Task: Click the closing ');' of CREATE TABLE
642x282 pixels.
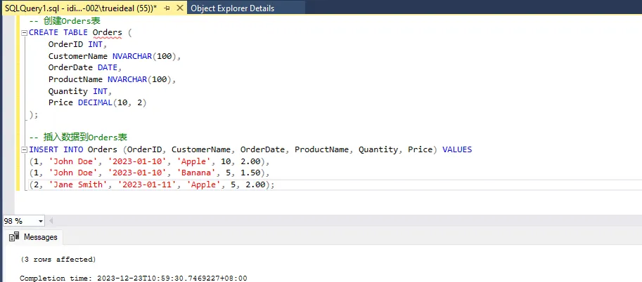Action: pyautogui.click(x=33, y=115)
